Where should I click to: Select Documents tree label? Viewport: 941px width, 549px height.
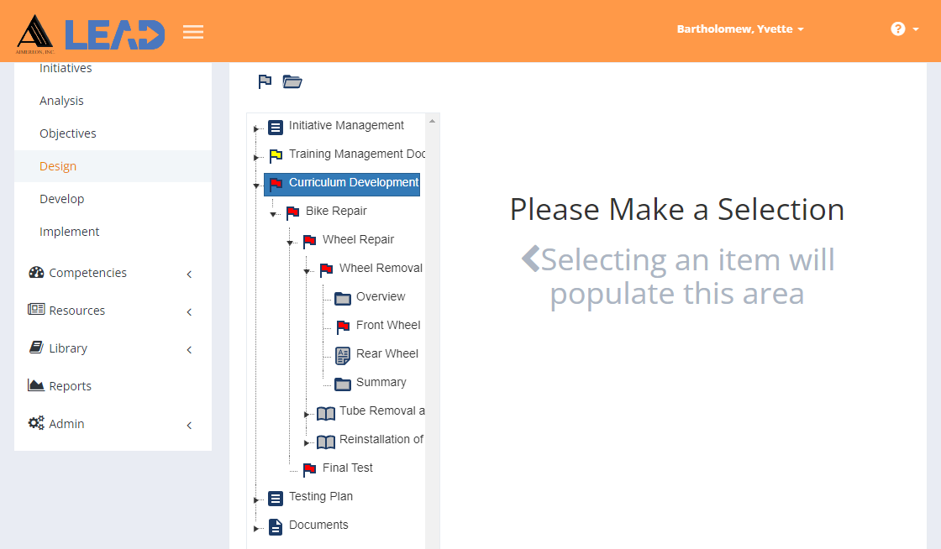318,525
